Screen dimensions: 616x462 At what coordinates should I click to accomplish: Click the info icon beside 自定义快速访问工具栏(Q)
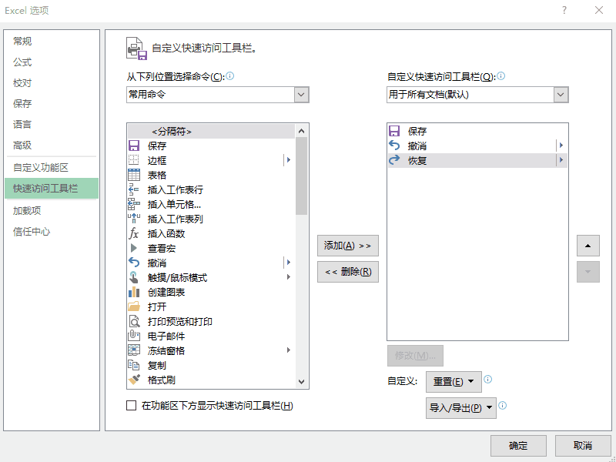pos(501,75)
